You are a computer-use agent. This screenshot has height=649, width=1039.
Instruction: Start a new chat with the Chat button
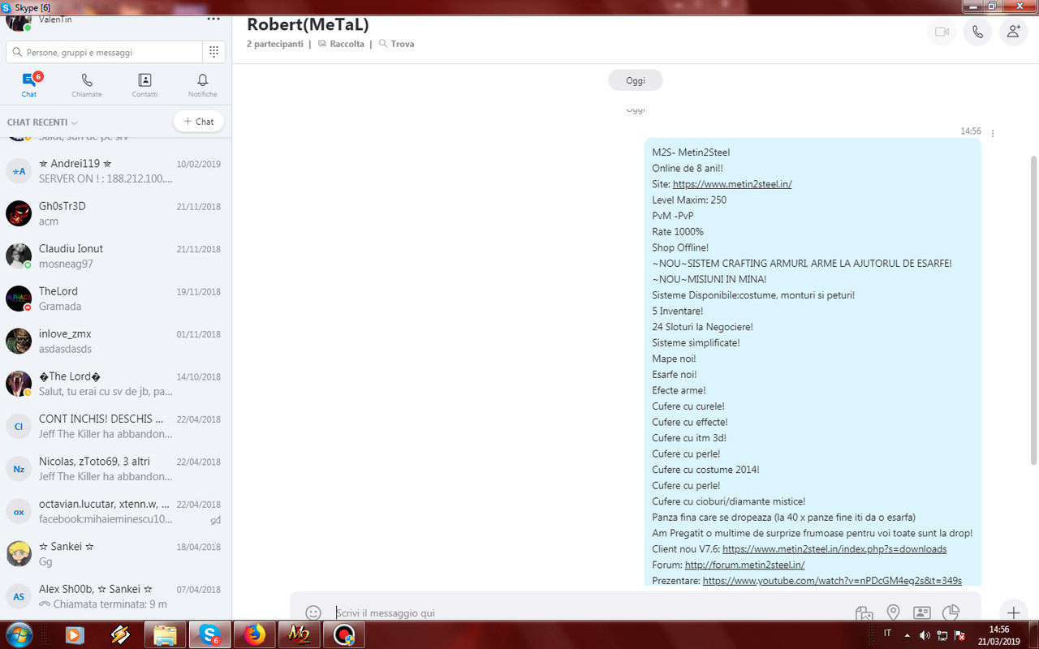198,121
